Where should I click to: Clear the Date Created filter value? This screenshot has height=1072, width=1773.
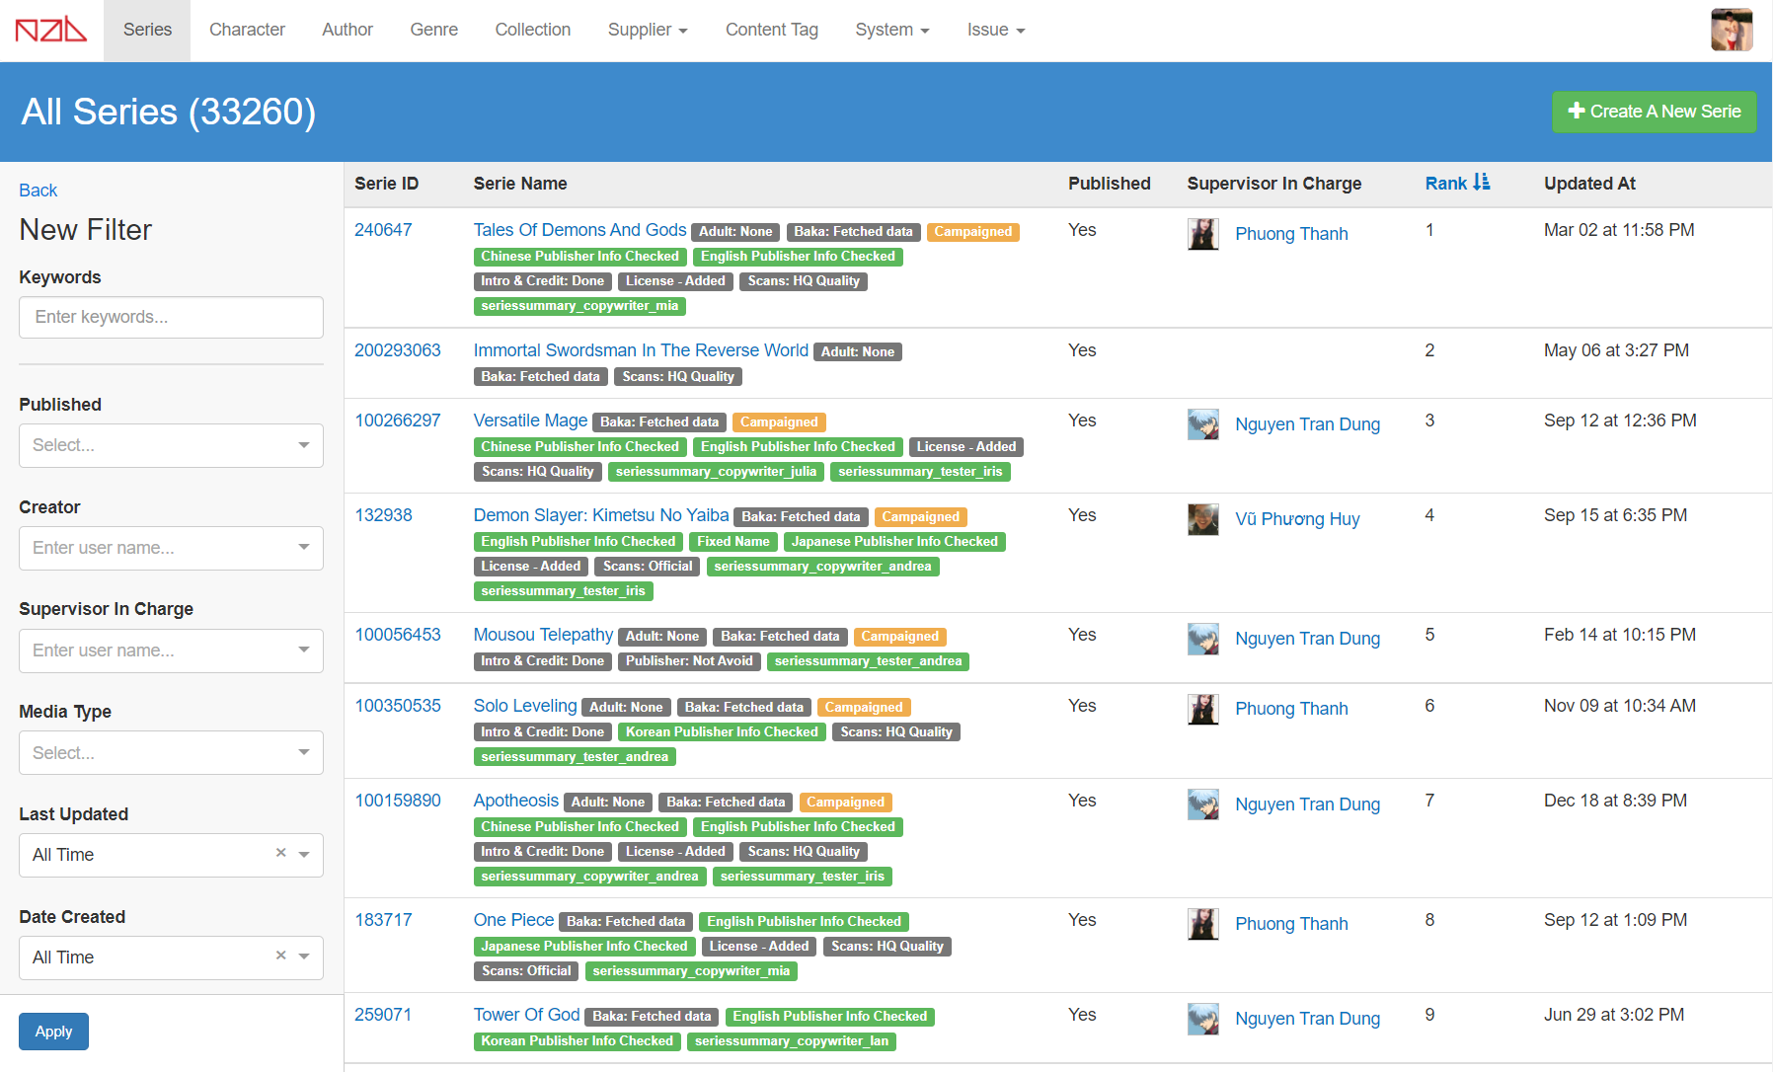click(280, 956)
